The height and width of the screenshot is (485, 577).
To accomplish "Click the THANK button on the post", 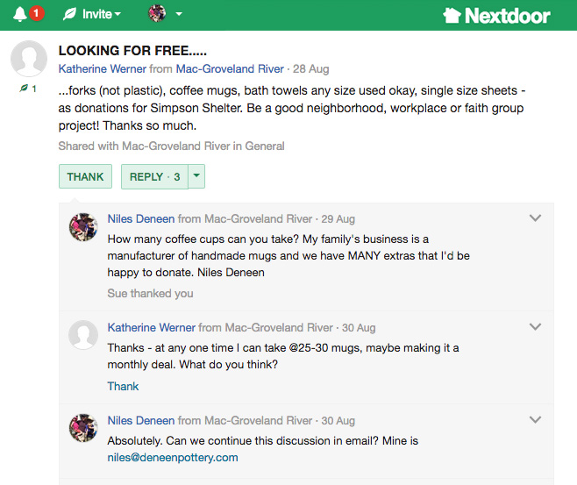I will (x=85, y=176).
